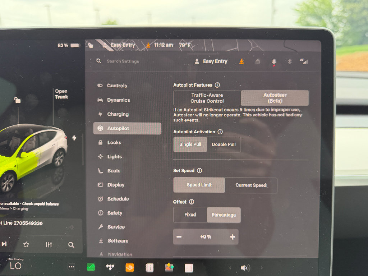Decrease offset with minus button
Viewport: 368px width, 276px height.
coord(179,237)
